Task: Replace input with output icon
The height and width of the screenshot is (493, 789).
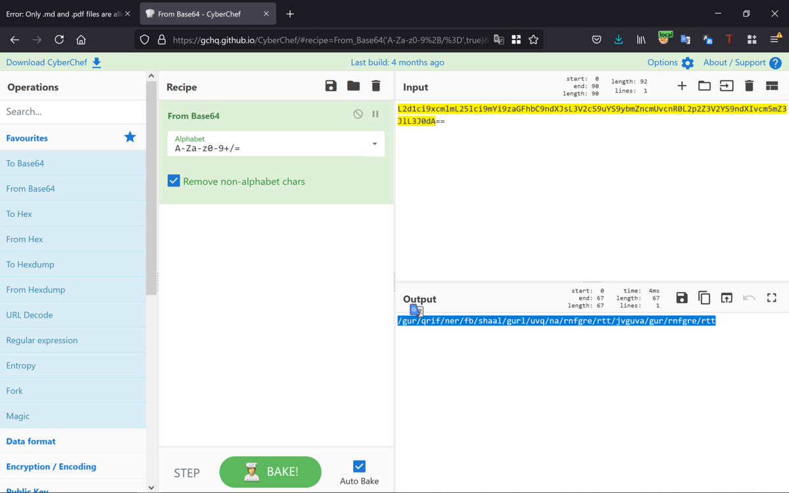Action: pos(727,298)
